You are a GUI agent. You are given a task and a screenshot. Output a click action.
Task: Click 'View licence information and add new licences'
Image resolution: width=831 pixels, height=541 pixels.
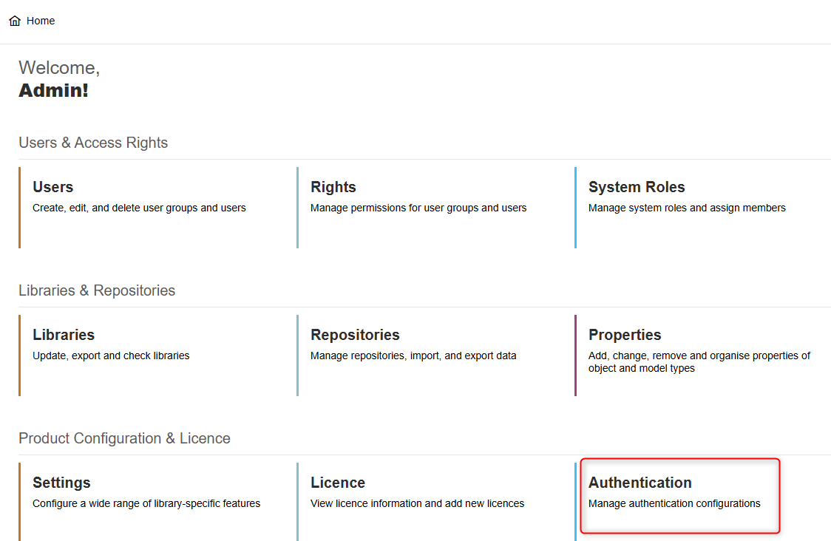point(417,503)
